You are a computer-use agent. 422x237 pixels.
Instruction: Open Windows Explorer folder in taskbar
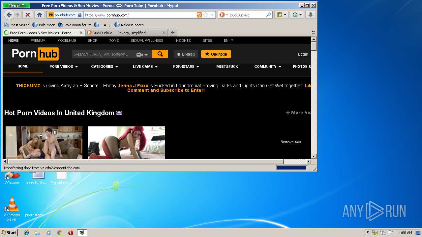[37, 233]
